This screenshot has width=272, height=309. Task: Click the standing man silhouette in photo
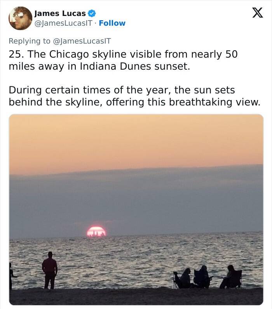[50, 270]
